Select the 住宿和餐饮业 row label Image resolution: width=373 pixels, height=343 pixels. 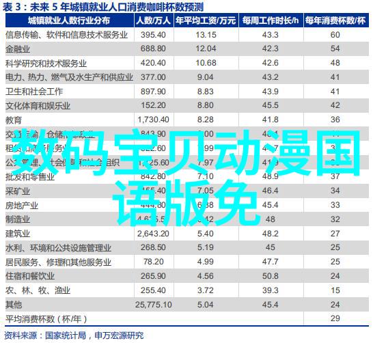(x=30, y=277)
